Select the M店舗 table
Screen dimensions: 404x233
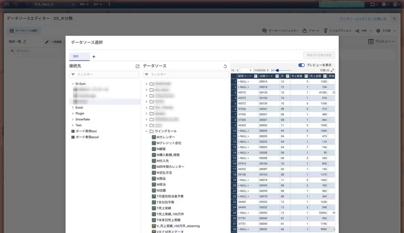[161, 190]
